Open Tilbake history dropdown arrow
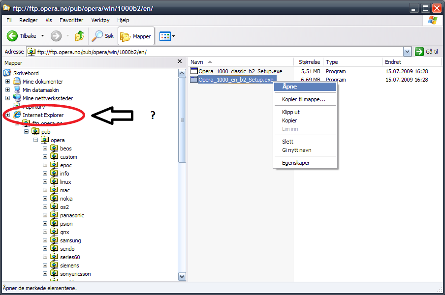This screenshot has width=445, height=295. [x=42, y=36]
